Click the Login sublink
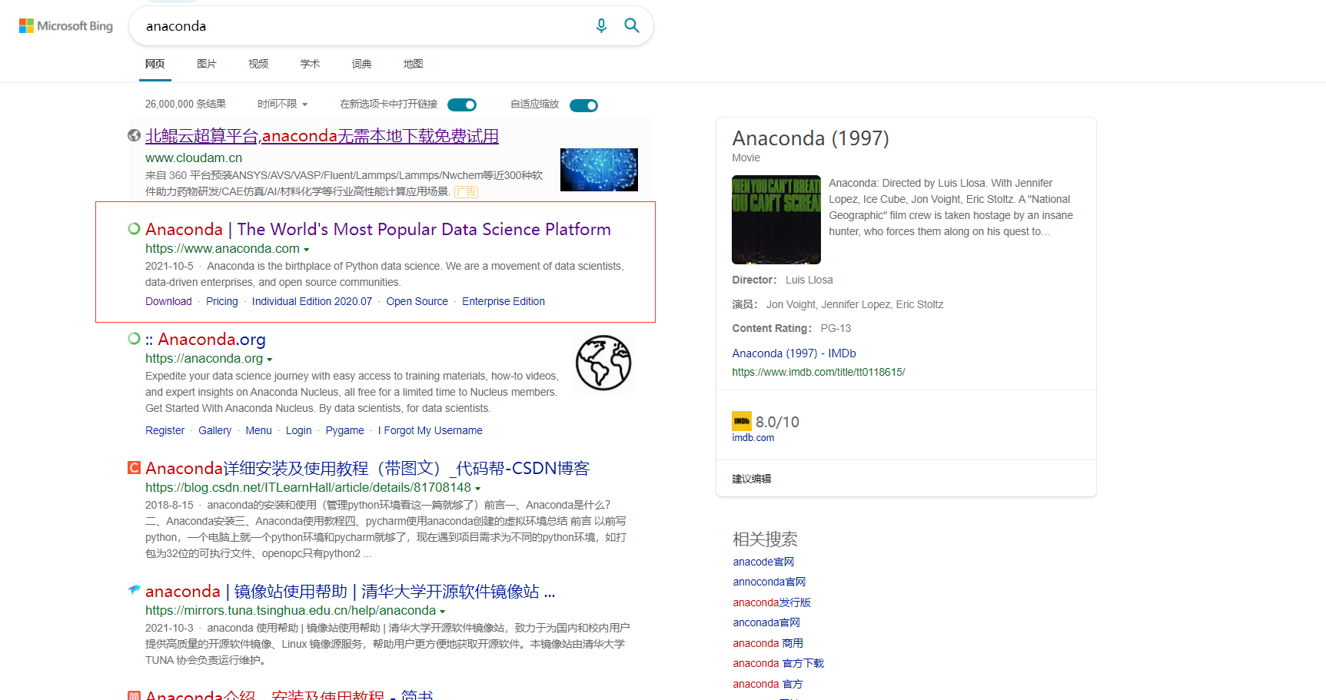The height and width of the screenshot is (700, 1326). 299,430
